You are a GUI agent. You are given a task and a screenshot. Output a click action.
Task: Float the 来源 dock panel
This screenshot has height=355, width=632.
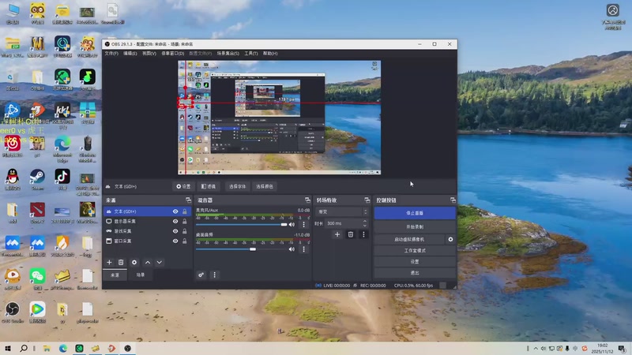[x=188, y=200]
